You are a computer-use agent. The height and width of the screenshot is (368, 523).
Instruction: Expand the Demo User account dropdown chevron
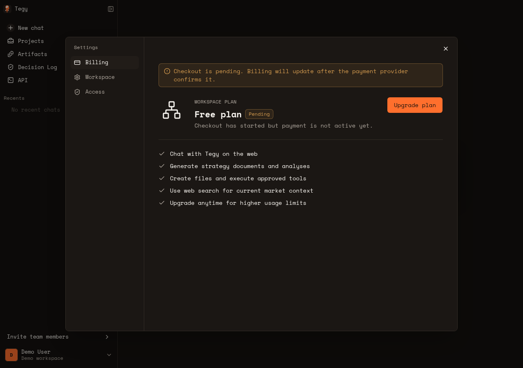pyautogui.click(x=109, y=355)
